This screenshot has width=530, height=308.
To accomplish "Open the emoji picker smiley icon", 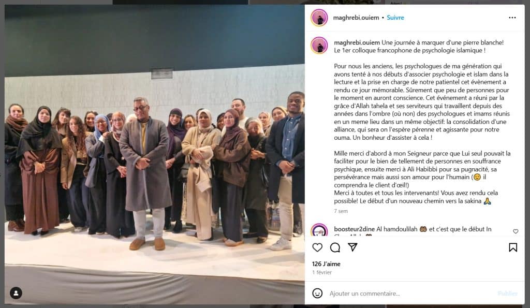I will coord(317,293).
